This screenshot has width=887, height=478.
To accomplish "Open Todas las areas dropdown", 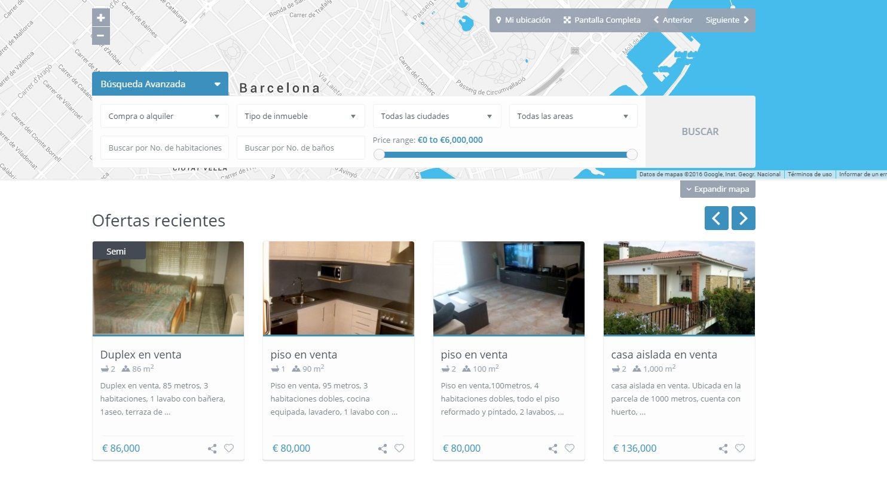I will click(x=573, y=116).
